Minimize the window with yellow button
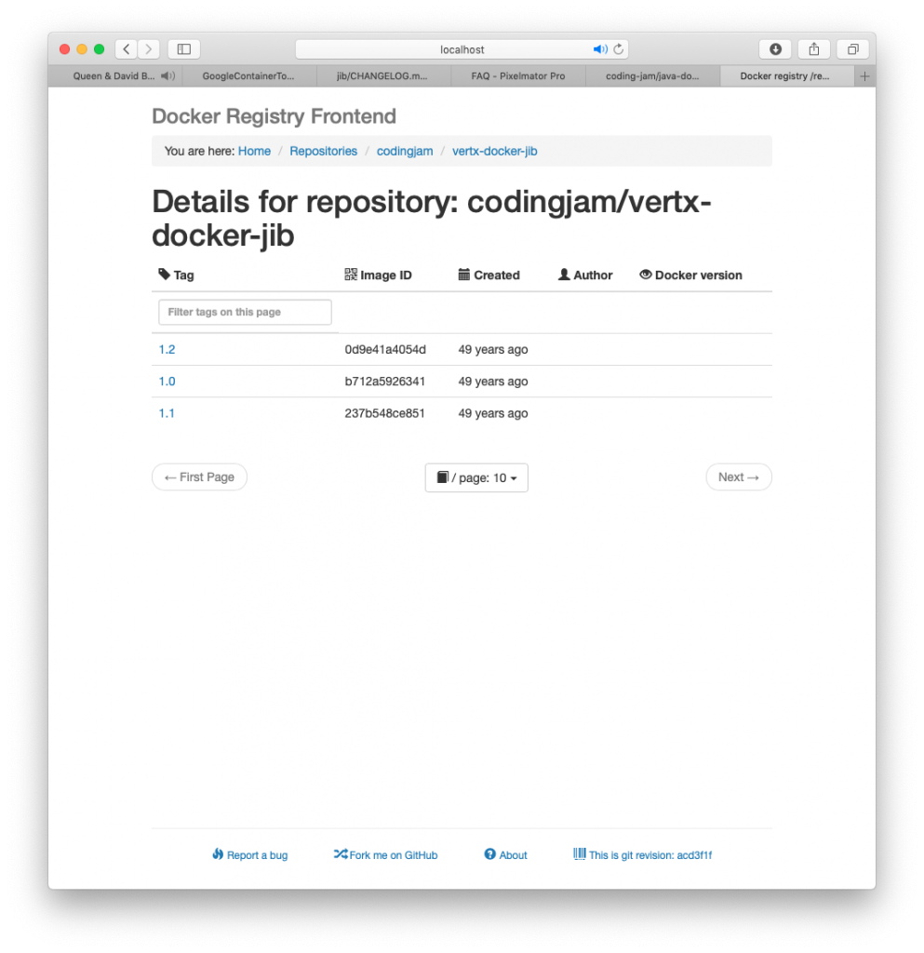Image resolution: width=924 pixels, height=953 pixels. pyautogui.click(x=82, y=49)
